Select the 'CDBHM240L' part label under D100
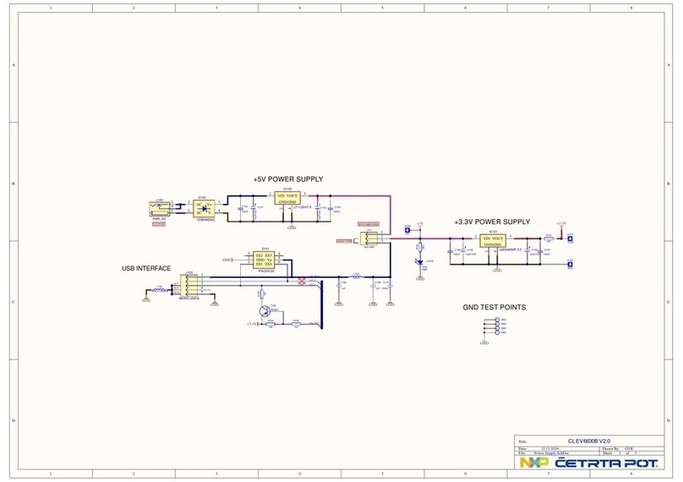683x482 pixels. tap(206, 220)
